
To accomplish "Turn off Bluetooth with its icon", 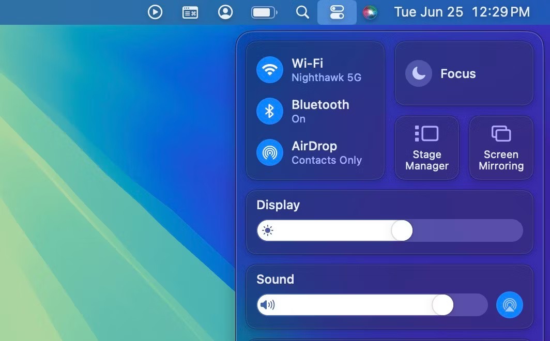I will pyautogui.click(x=270, y=111).
